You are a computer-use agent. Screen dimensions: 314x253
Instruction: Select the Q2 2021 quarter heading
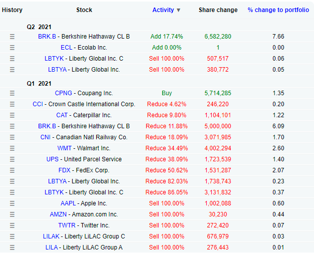point(39,27)
